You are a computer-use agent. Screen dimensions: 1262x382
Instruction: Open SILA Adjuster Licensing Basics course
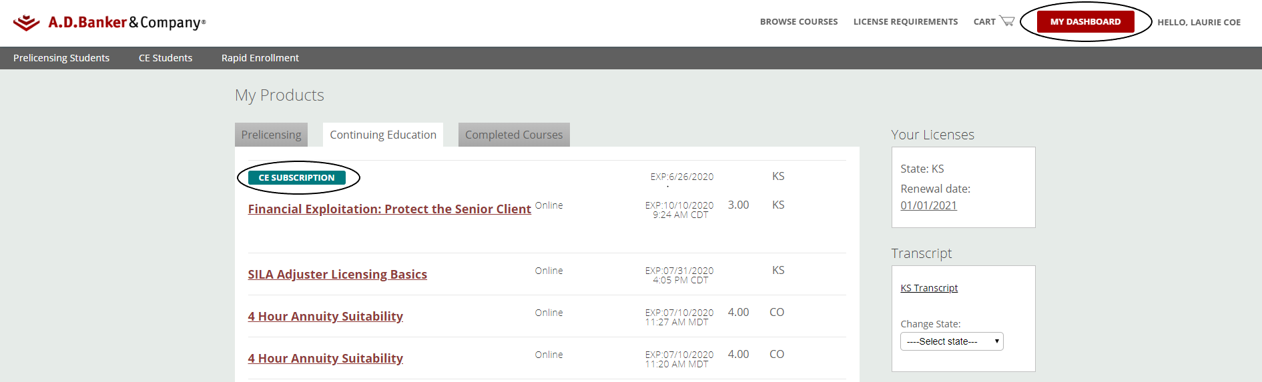click(x=338, y=275)
